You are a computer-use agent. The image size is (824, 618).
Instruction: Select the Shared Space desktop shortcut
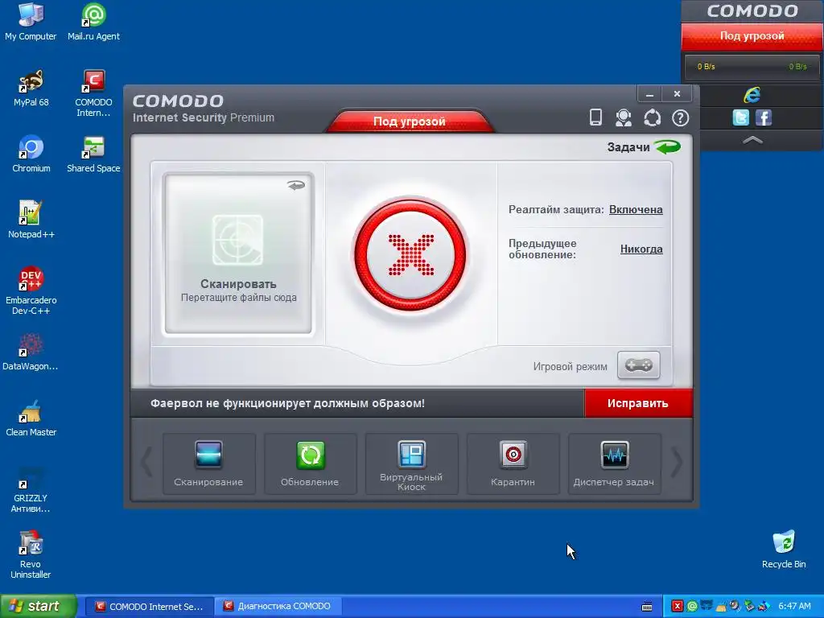[x=93, y=154]
